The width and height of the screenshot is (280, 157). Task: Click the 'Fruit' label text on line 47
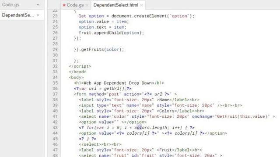pyautogui.click(x=165, y=150)
